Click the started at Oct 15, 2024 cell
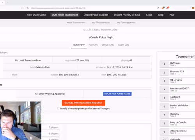This screenshot has height=140, width=195. point(114,67)
